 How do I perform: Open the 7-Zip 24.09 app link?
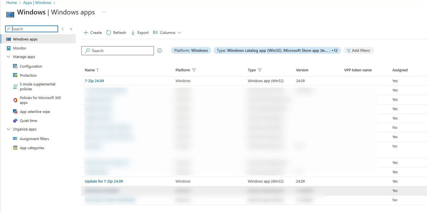[x=94, y=81]
